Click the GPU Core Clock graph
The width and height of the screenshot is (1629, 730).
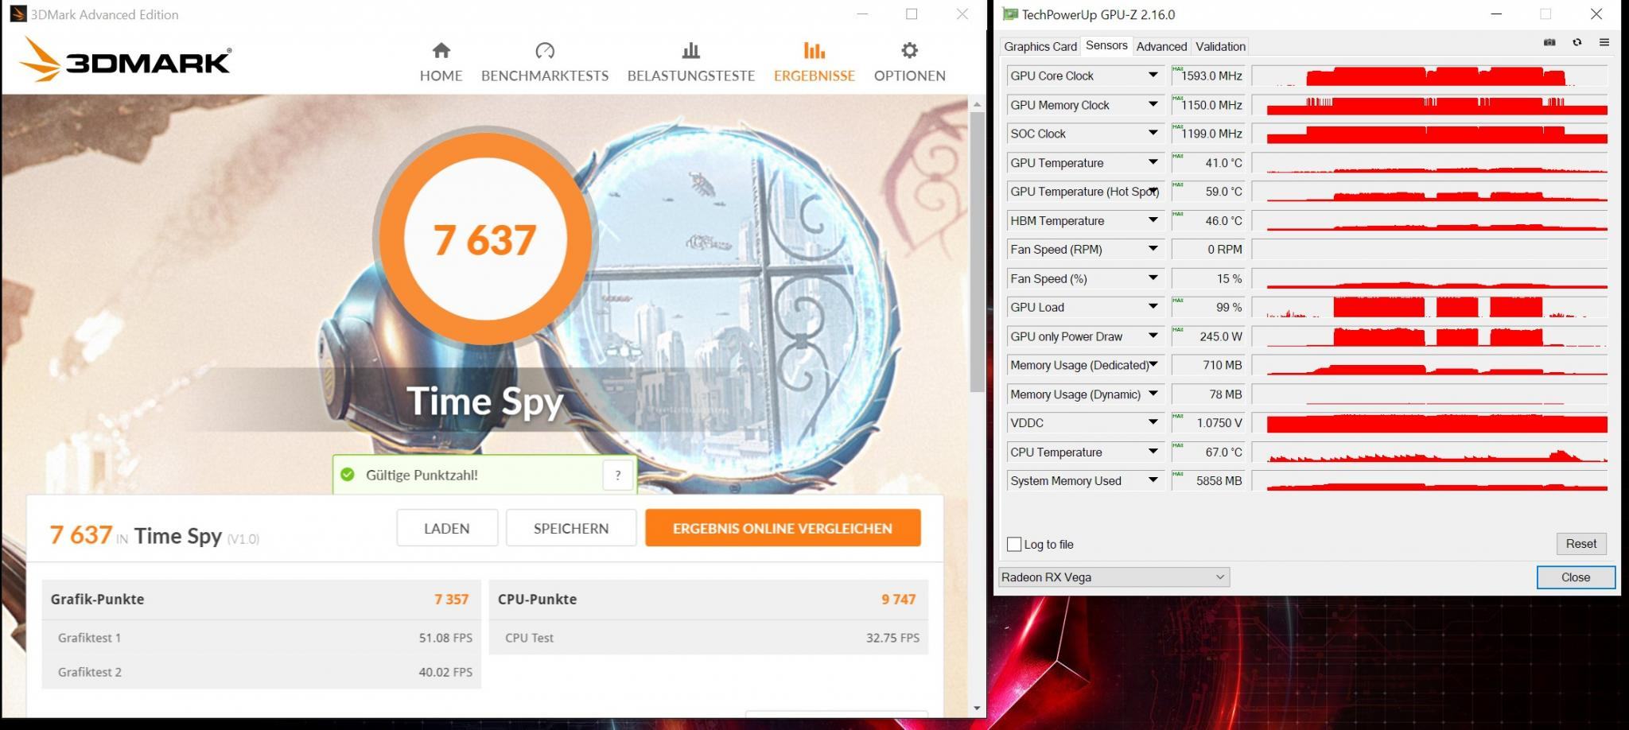click(1429, 76)
